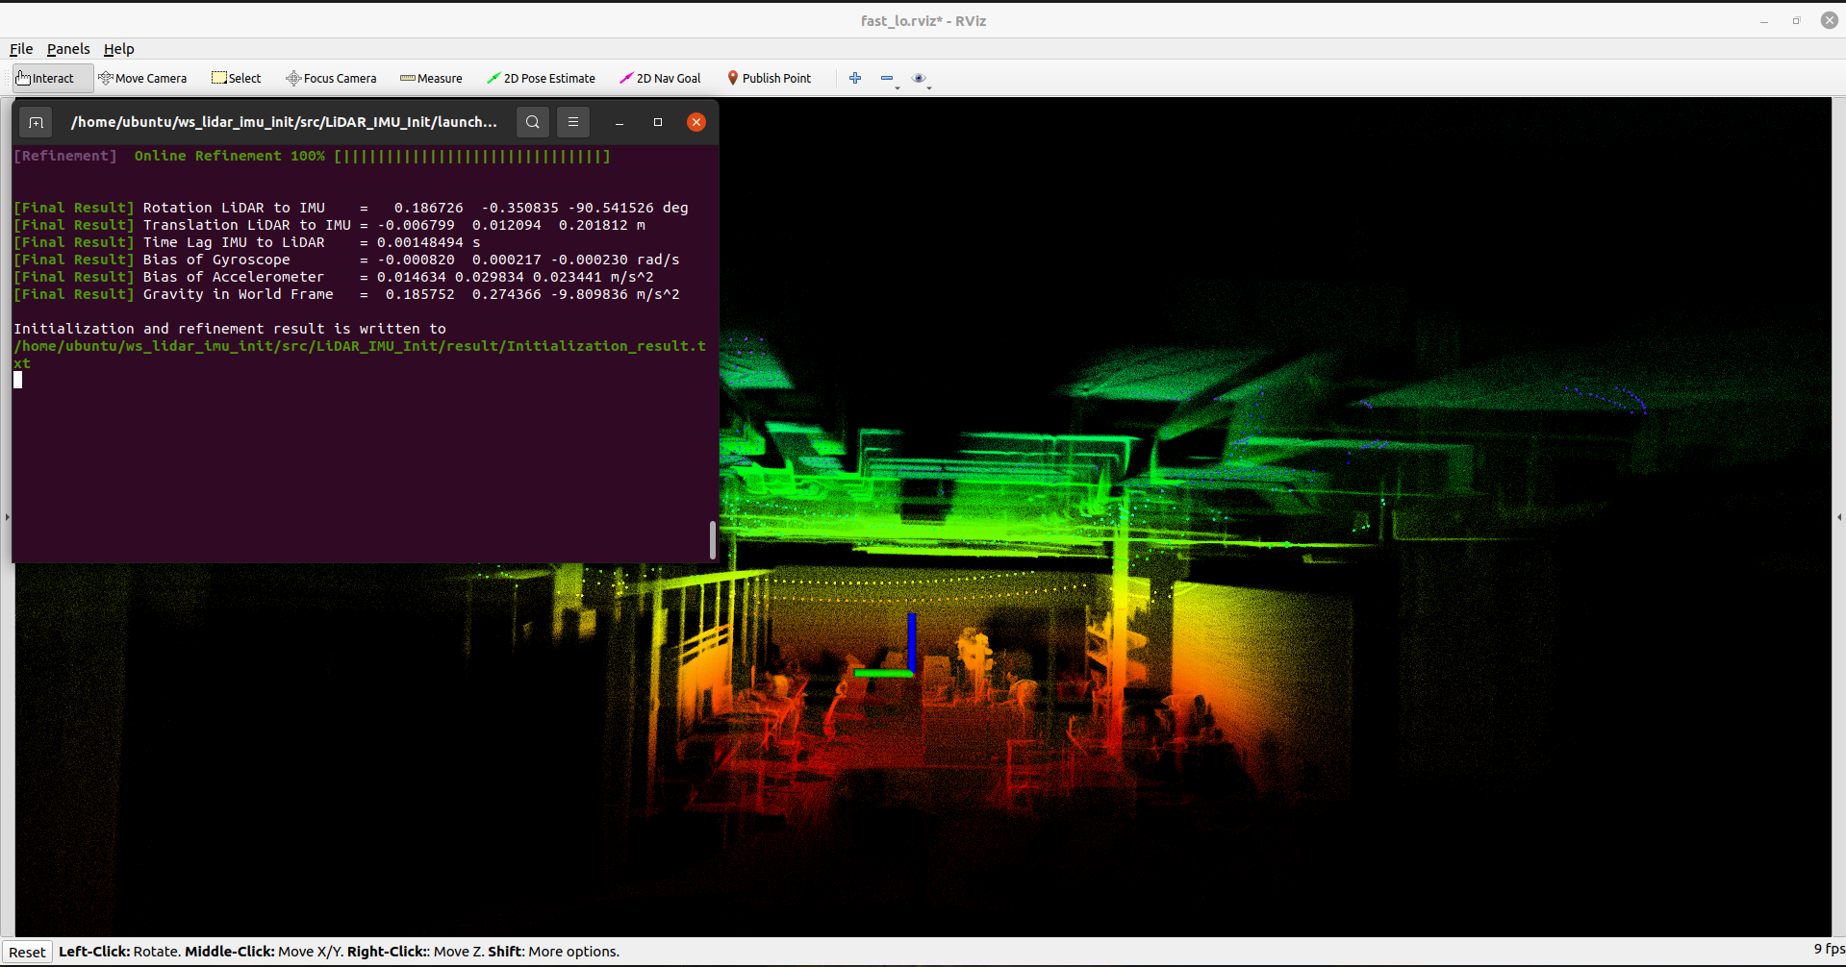Maximize the terminal window
The image size is (1846, 967).
point(658,122)
